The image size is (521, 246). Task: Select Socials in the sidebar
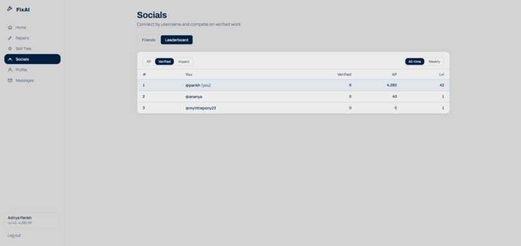click(32, 59)
